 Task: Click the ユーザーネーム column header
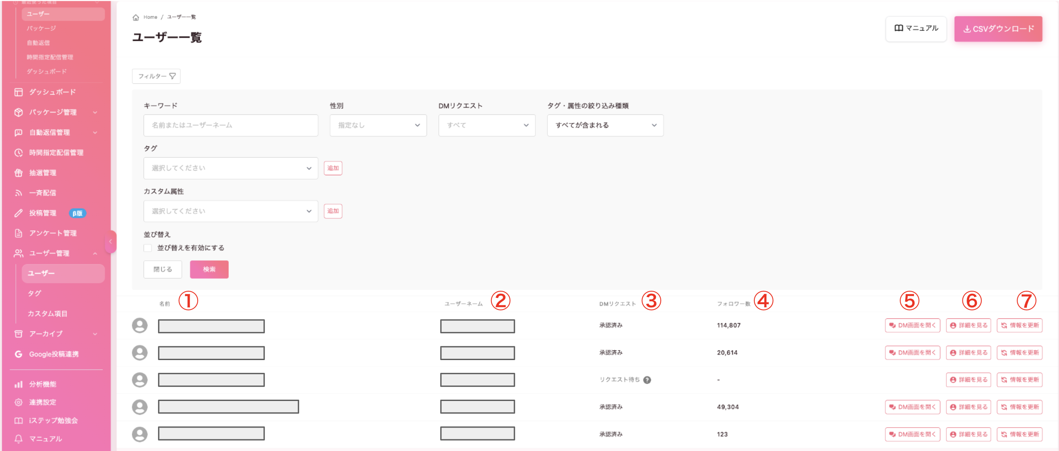pyautogui.click(x=463, y=304)
